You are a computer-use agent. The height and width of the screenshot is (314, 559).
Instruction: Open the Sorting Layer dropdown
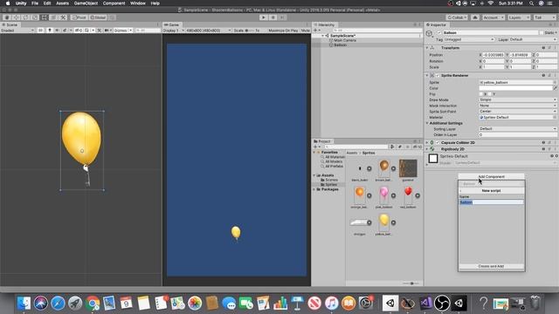point(518,128)
